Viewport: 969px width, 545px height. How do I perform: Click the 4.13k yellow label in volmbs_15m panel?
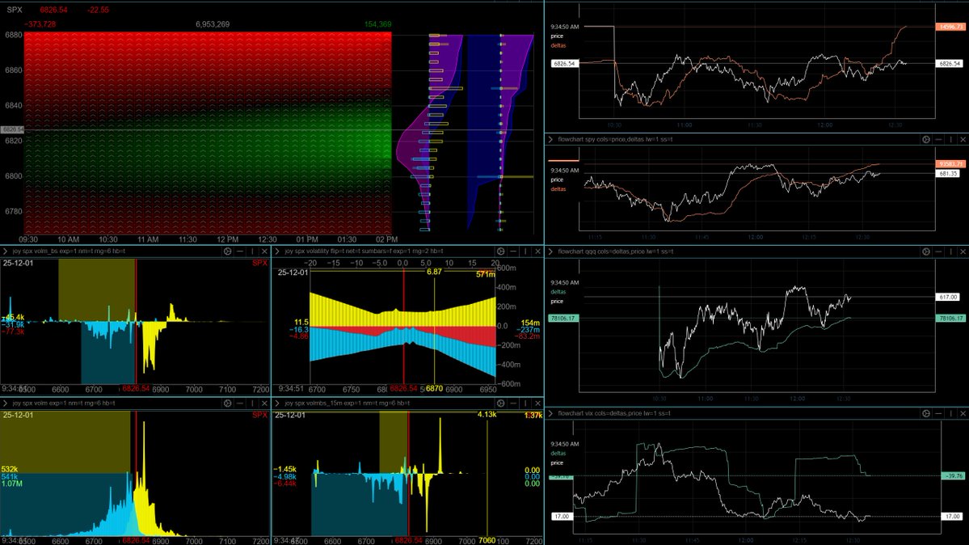[x=487, y=415]
